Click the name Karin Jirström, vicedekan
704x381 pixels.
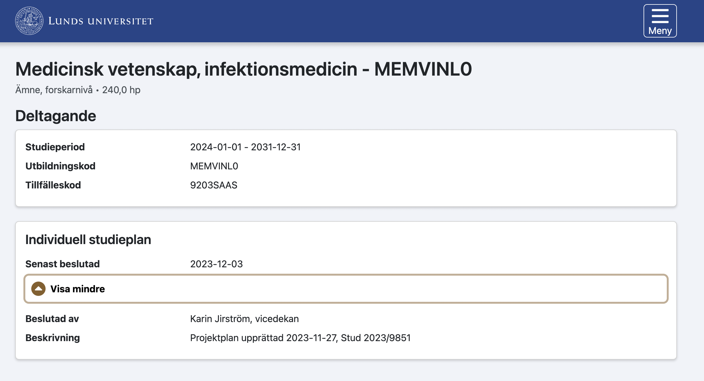[244, 319]
